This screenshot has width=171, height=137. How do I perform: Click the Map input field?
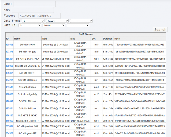click(33, 10)
